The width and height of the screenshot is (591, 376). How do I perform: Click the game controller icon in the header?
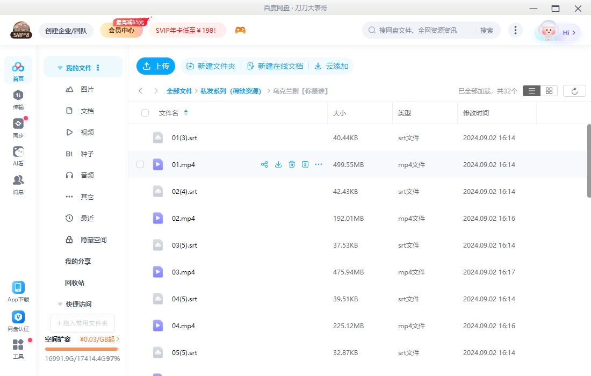pos(240,31)
